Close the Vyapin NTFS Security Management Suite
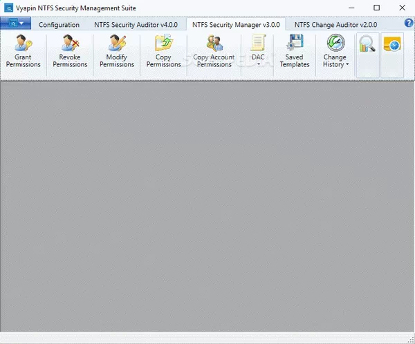The height and width of the screenshot is (344, 415). point(403,8)
